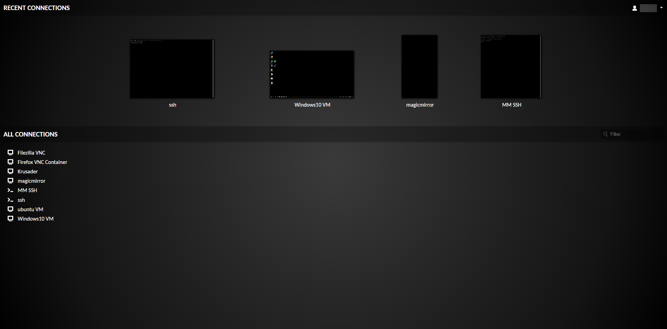The image size is (667, 329).
Task: Click the monitor icon next to Krusader
Action: 10,171
